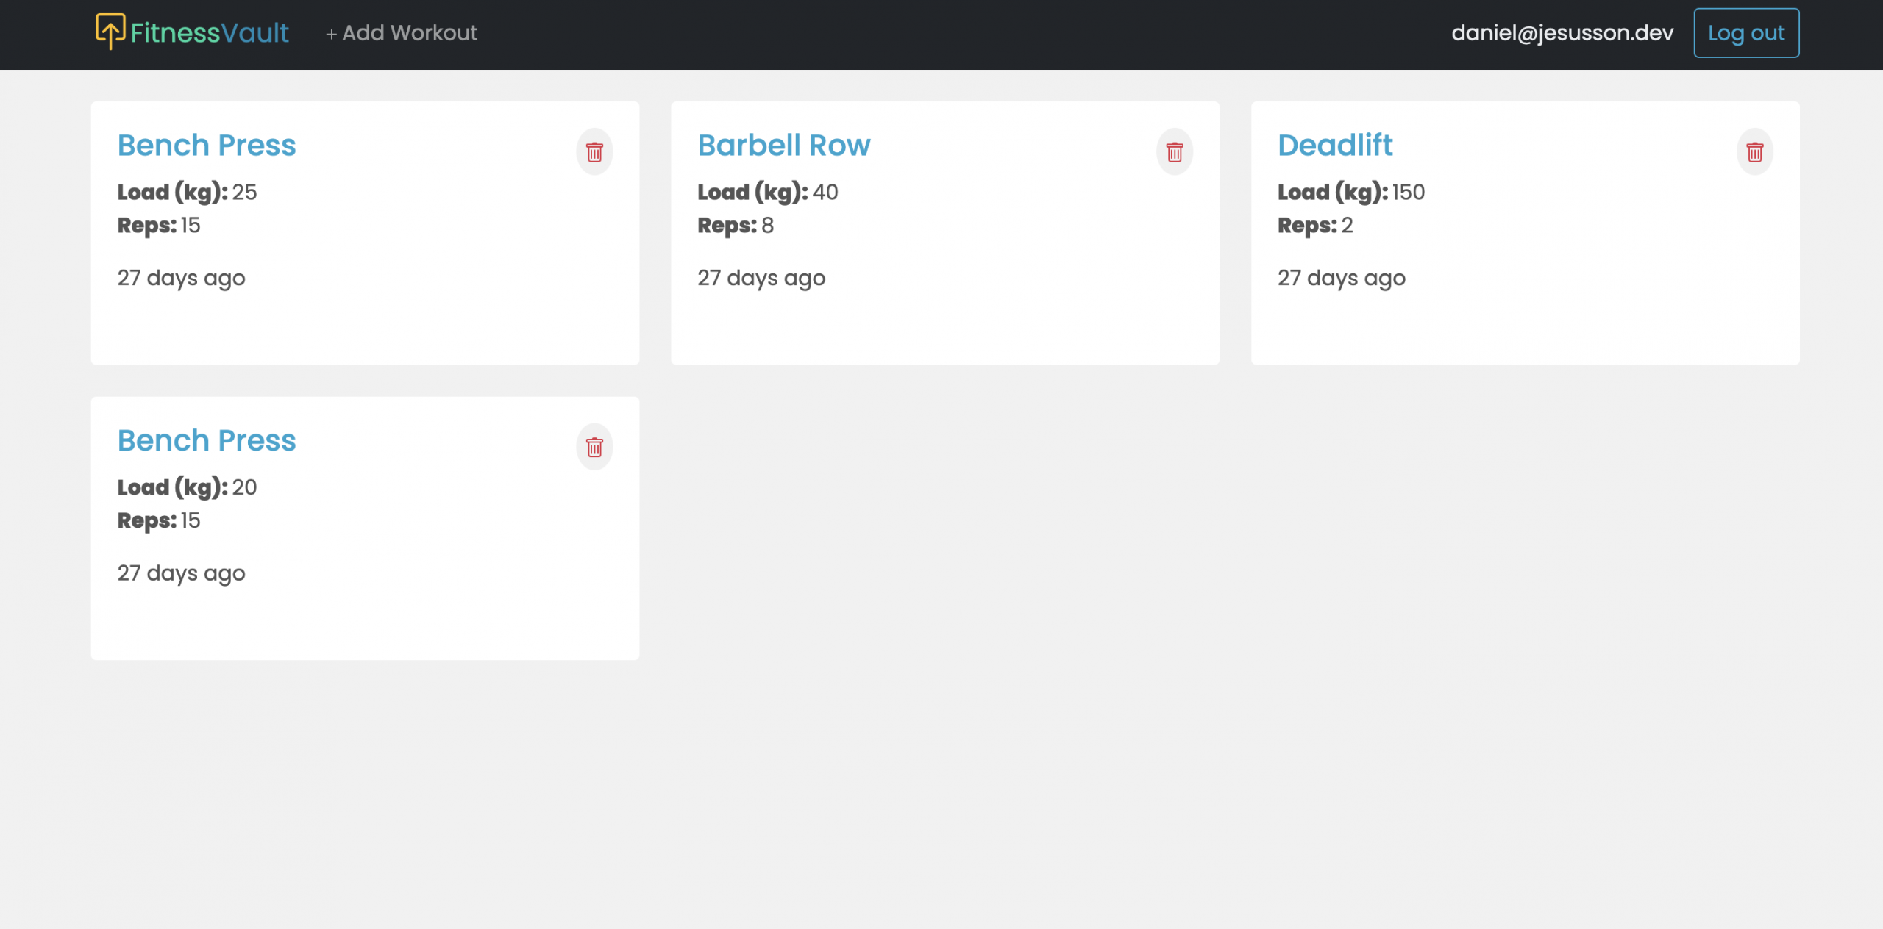Click the Reps: 8 line on Barbell Row
The height and width of the screenshot is (929, 1883).
pyautogui.click(x=735, y=225)
